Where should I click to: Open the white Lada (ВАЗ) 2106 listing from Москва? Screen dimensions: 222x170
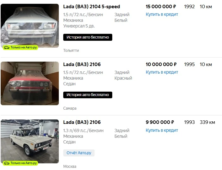tap(82, 122)
